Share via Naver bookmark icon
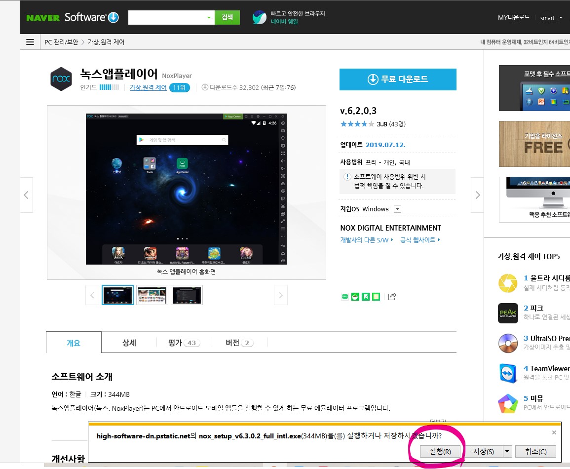Image resolution: width=570 pixels, height=469 pixels. [366, 297]
